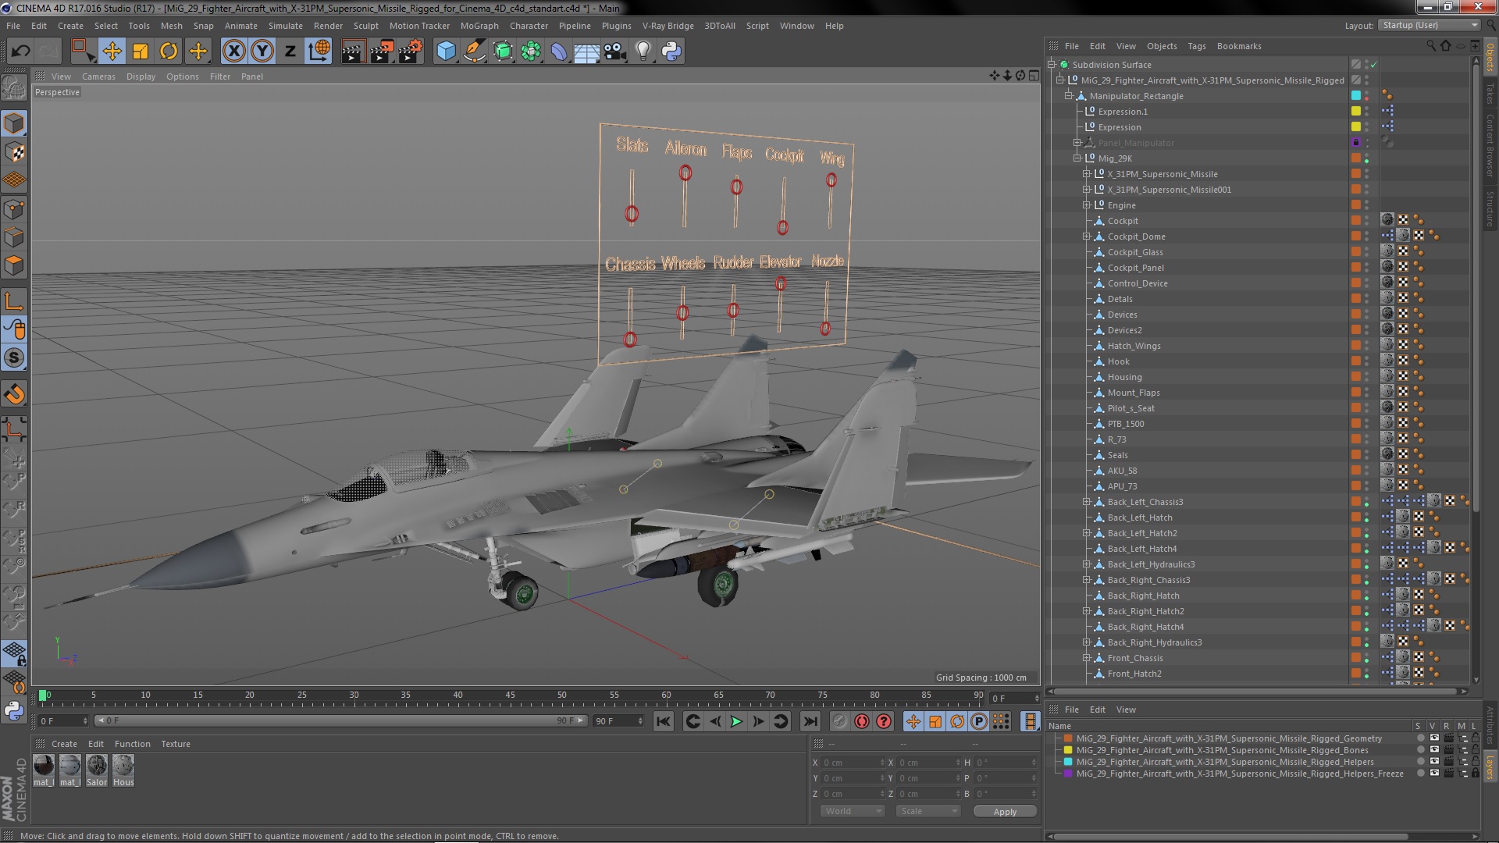1499x843 pixels.
Task: Select the Hatch_Wings object row
Action: (1134, 346)
